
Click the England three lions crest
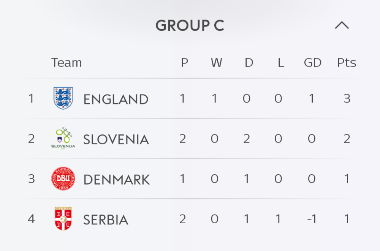coord(63,98)
